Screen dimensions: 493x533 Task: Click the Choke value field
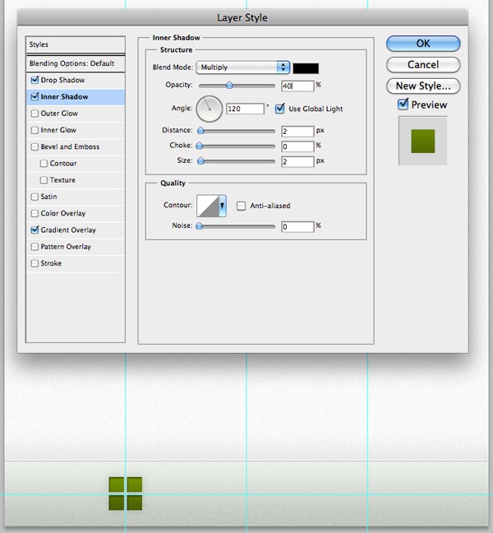297,146
